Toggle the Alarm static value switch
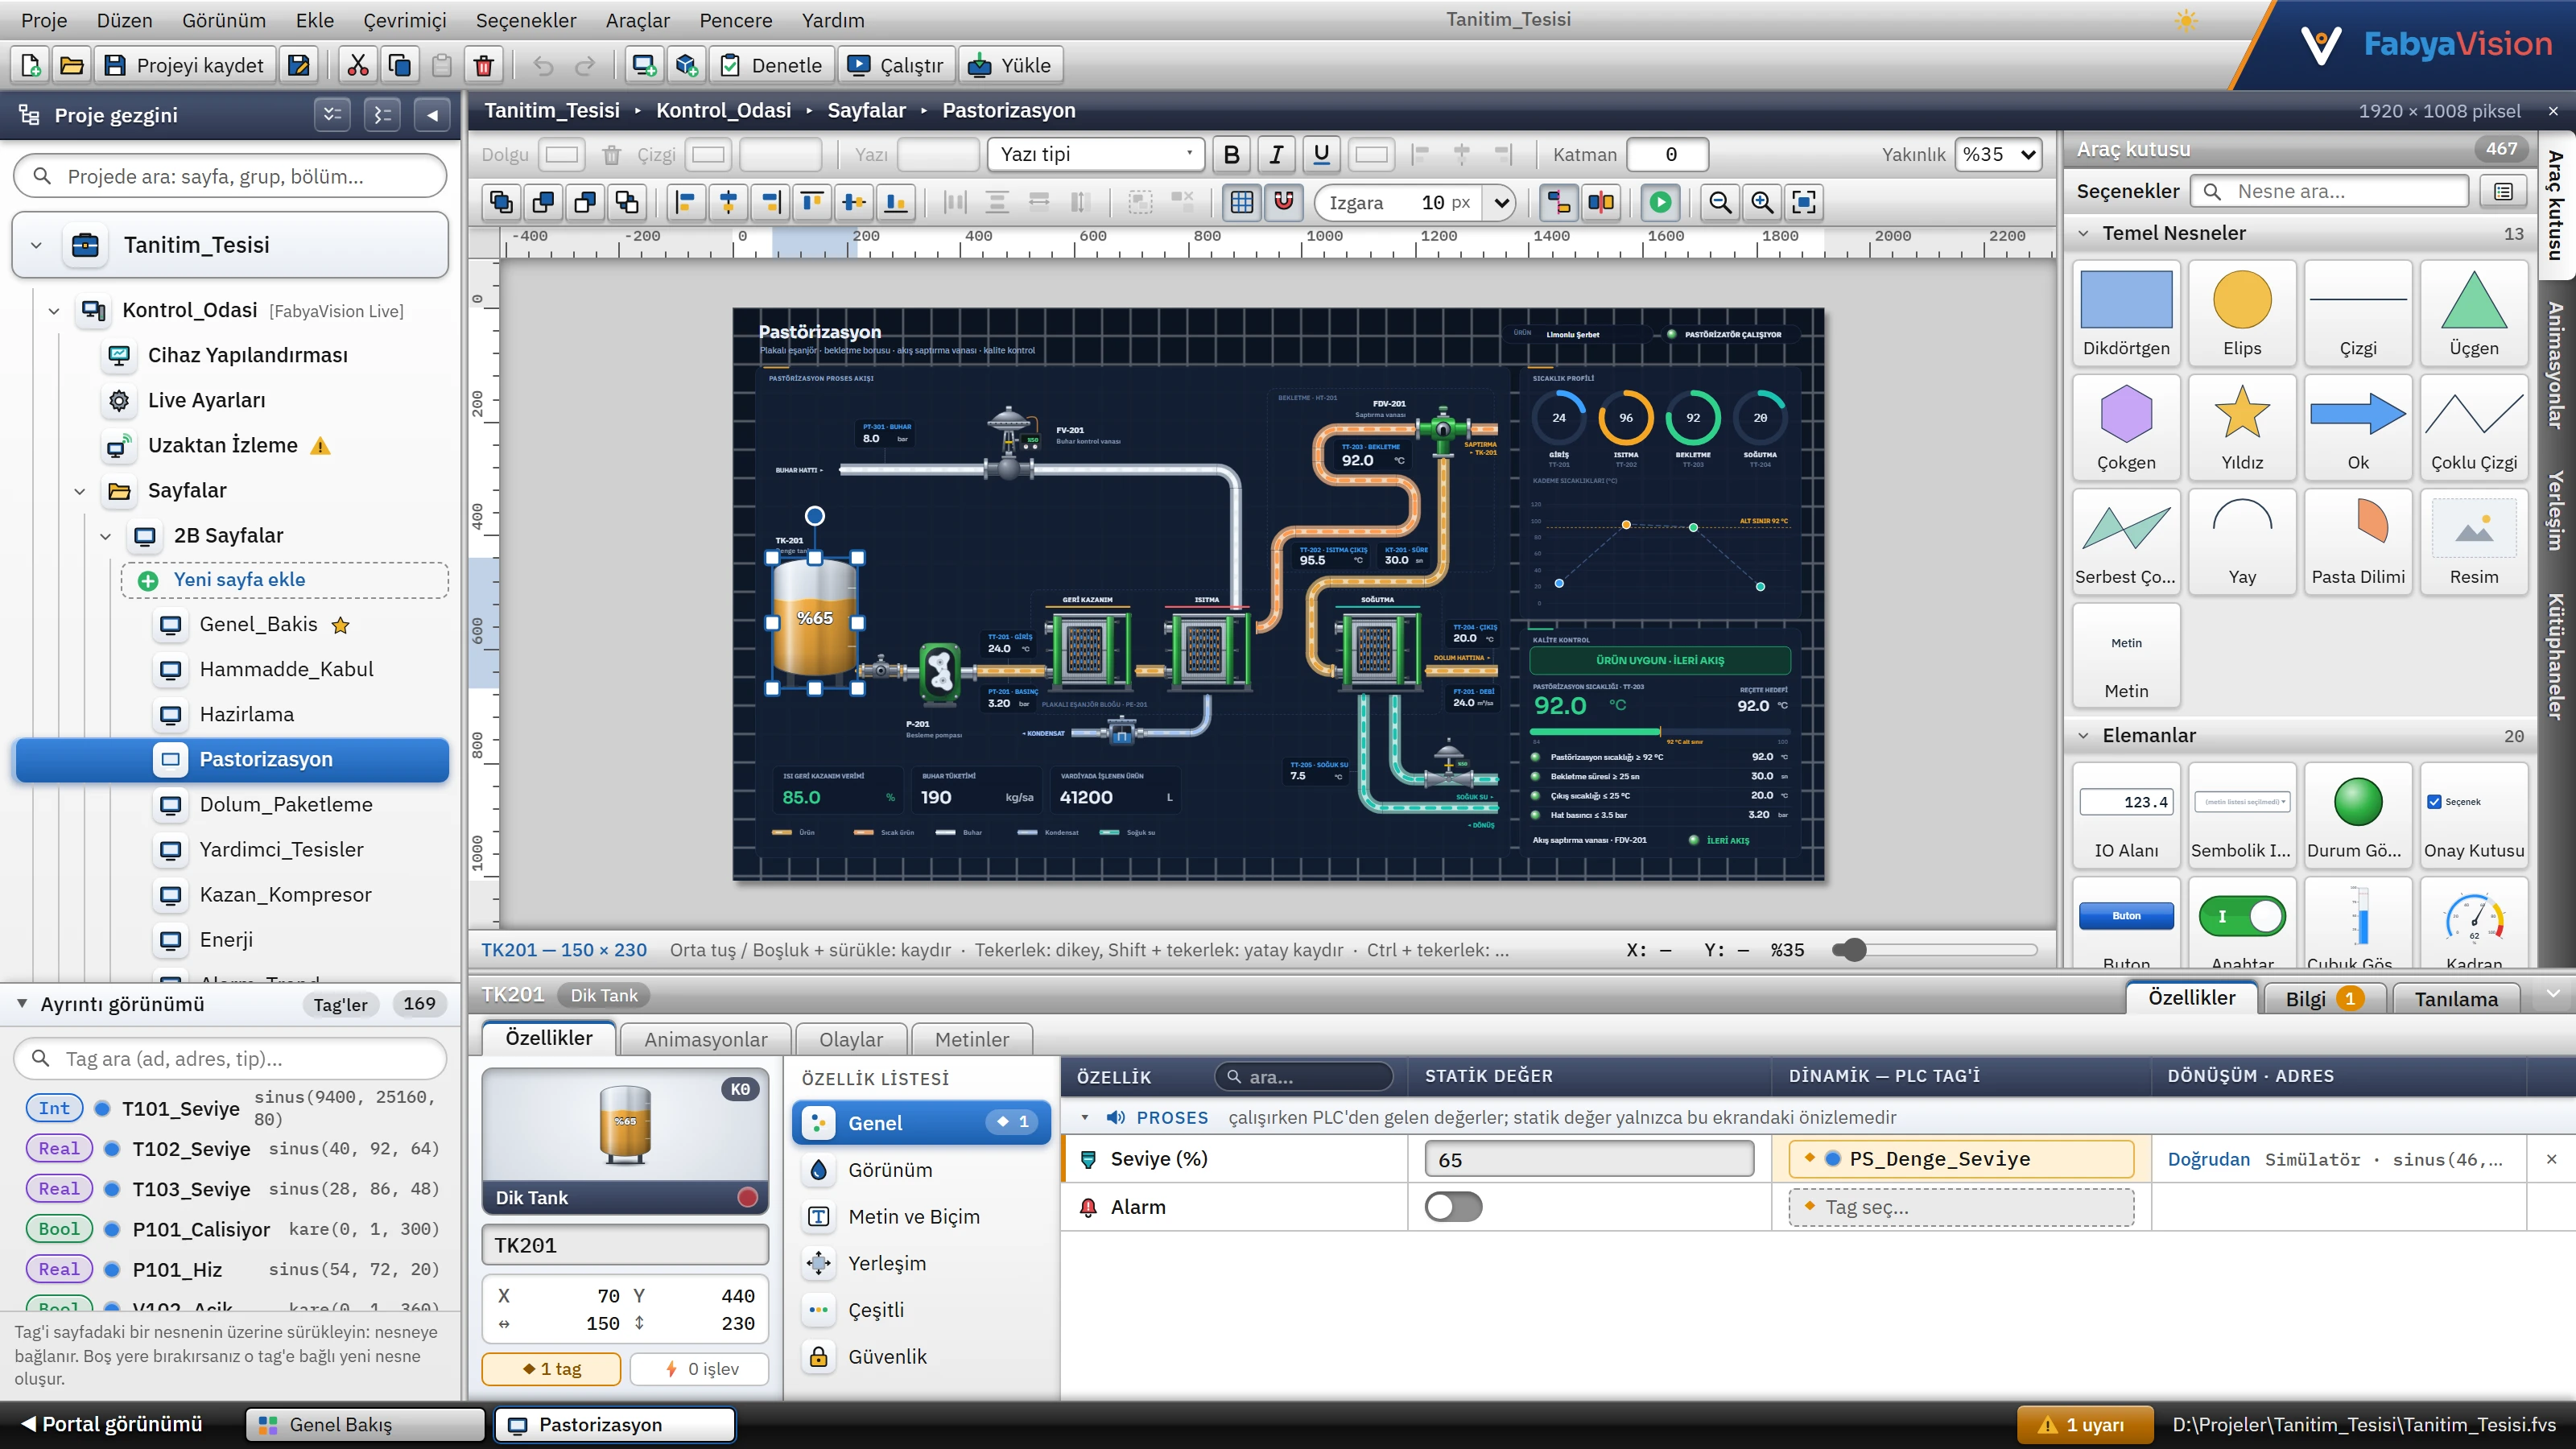Image resolution: width=2576 pixels, height=1449 pixels. 1453,1207
